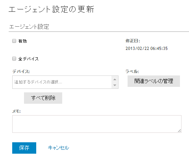The width and height of the screenshot is (189, 158).
Task: Click the ラベル: field label
Action: click(132, 72)
